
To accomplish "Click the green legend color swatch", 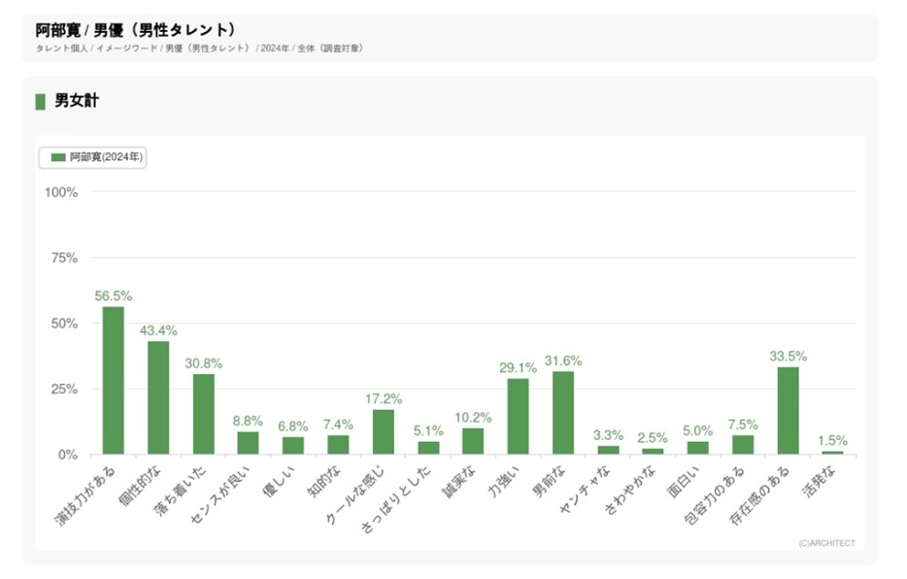I will 58,156.
